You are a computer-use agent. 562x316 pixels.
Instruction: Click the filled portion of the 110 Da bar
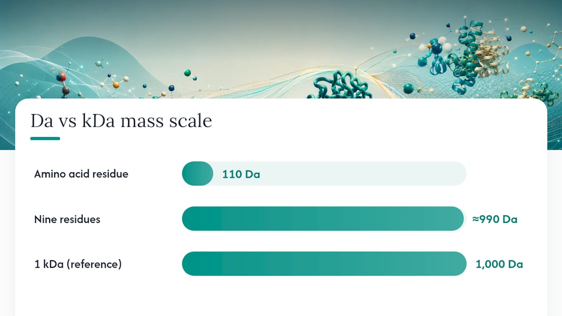click(198, 174)
